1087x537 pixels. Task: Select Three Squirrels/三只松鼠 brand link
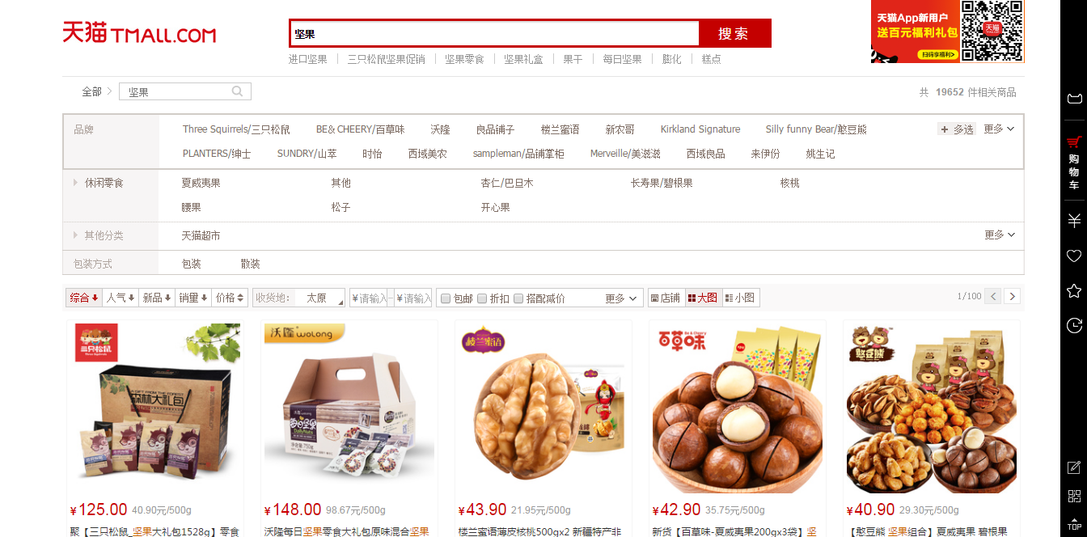(x=236, y=129)
